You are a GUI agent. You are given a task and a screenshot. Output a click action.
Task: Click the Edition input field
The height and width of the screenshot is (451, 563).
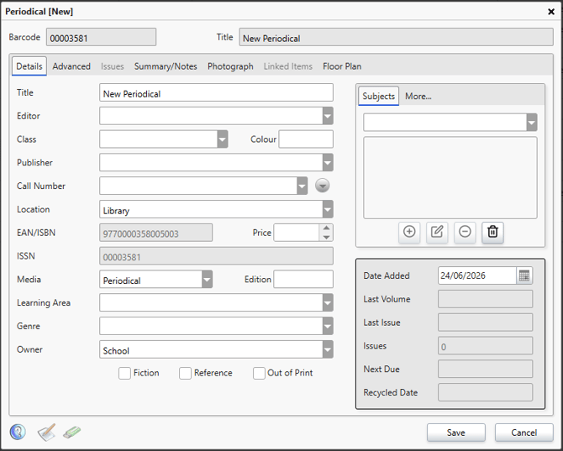coord(303,279)
